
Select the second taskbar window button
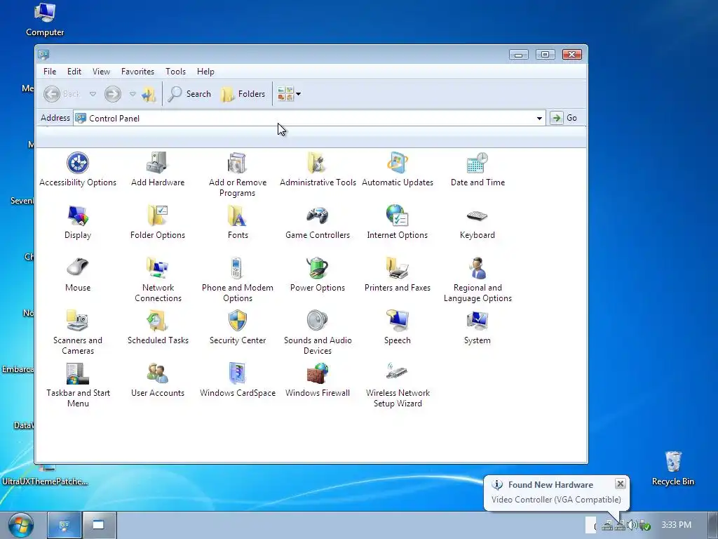(99, 525)
